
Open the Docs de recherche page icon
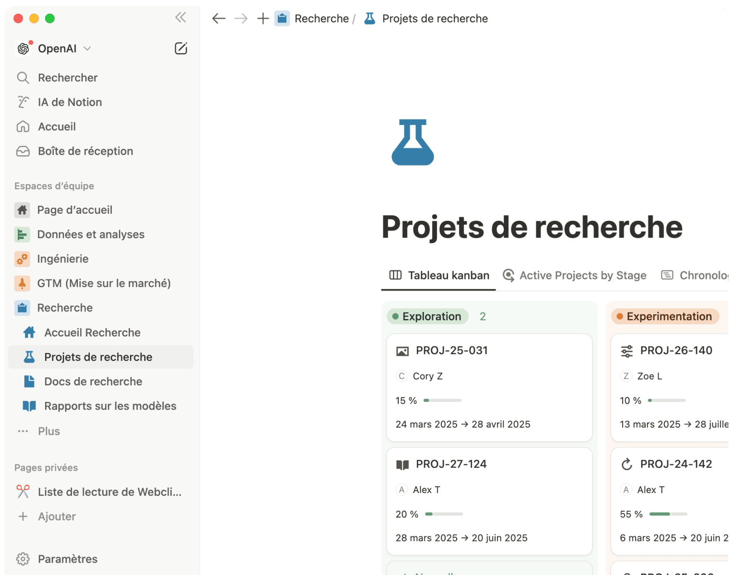click(x=29, y=381)
